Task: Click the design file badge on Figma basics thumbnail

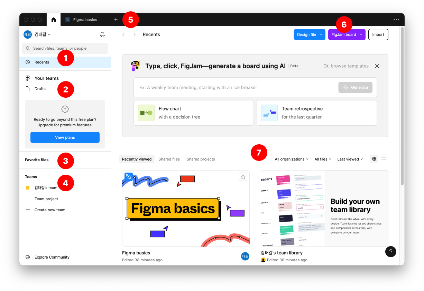Action: tap(129, 177)
